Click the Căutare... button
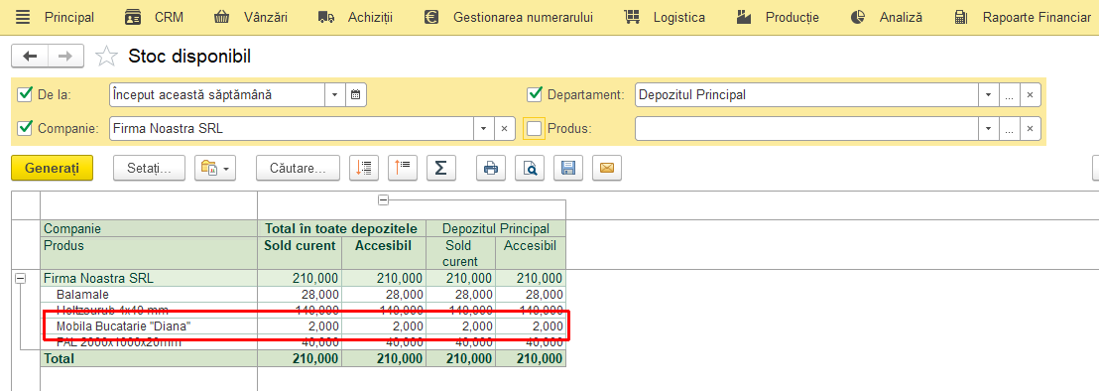The height and width of the screenshot is (391, 1099). (298, 168)
